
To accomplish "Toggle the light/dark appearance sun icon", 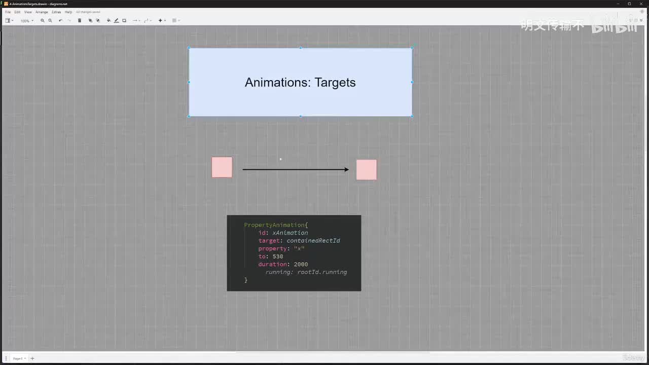I will coord(642,11).
